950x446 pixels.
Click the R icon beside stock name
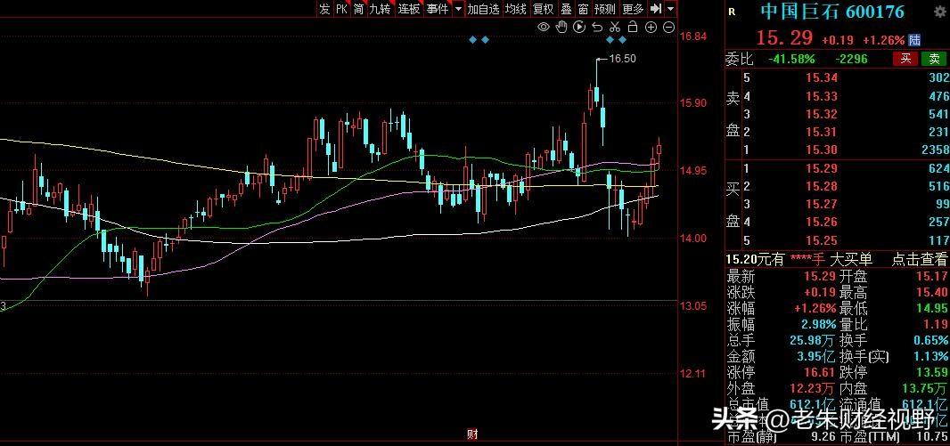click(733, 11)
